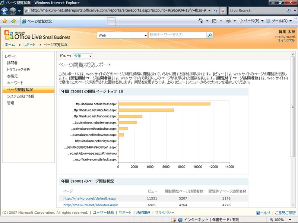This screenshot has width=298, height=223.
Task: Click the 検索キーワードを入力 search field
Action: 178,35
